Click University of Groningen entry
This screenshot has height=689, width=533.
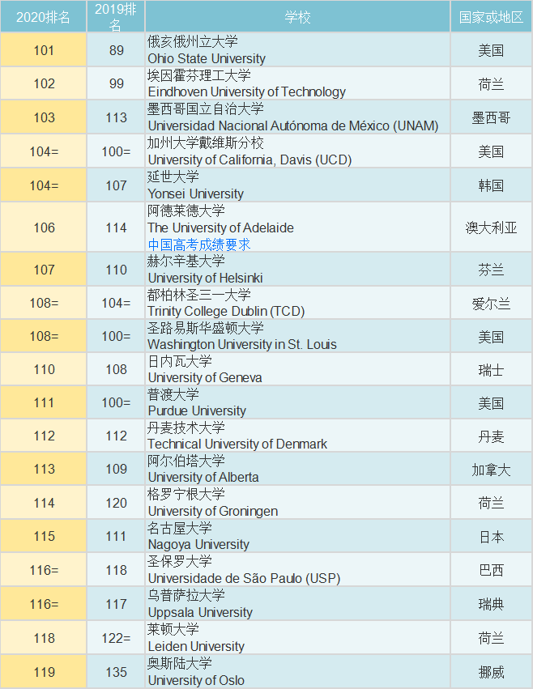[213, 511]
